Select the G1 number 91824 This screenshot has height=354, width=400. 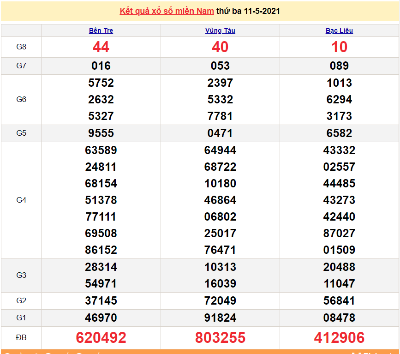pos(220,318)
